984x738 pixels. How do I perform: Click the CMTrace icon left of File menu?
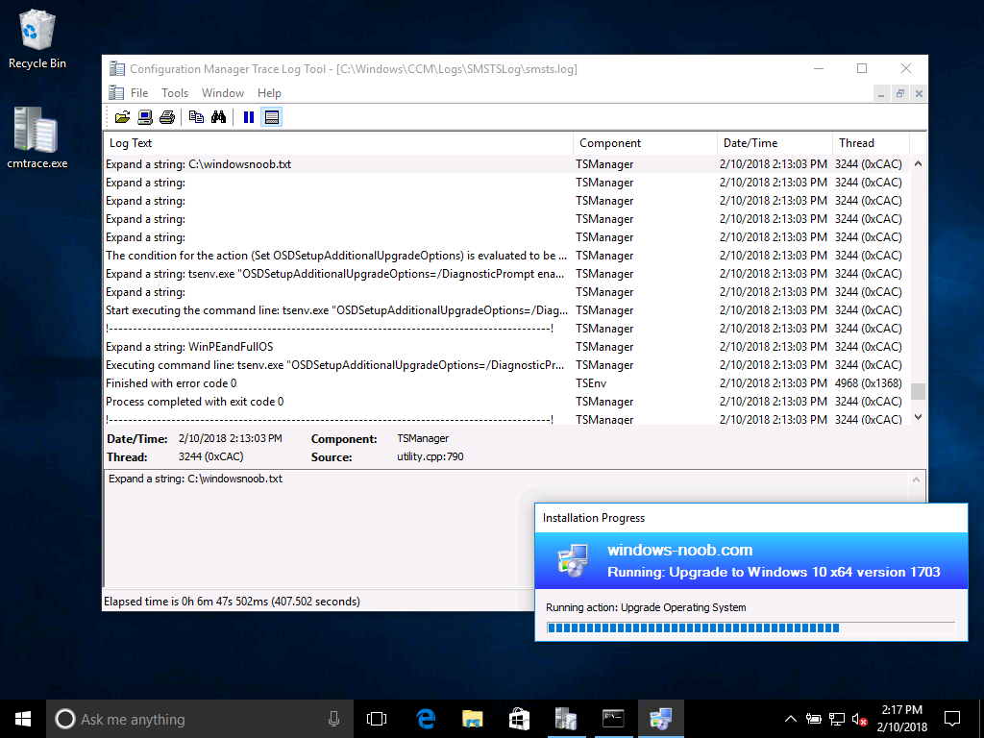coord(116,93)
